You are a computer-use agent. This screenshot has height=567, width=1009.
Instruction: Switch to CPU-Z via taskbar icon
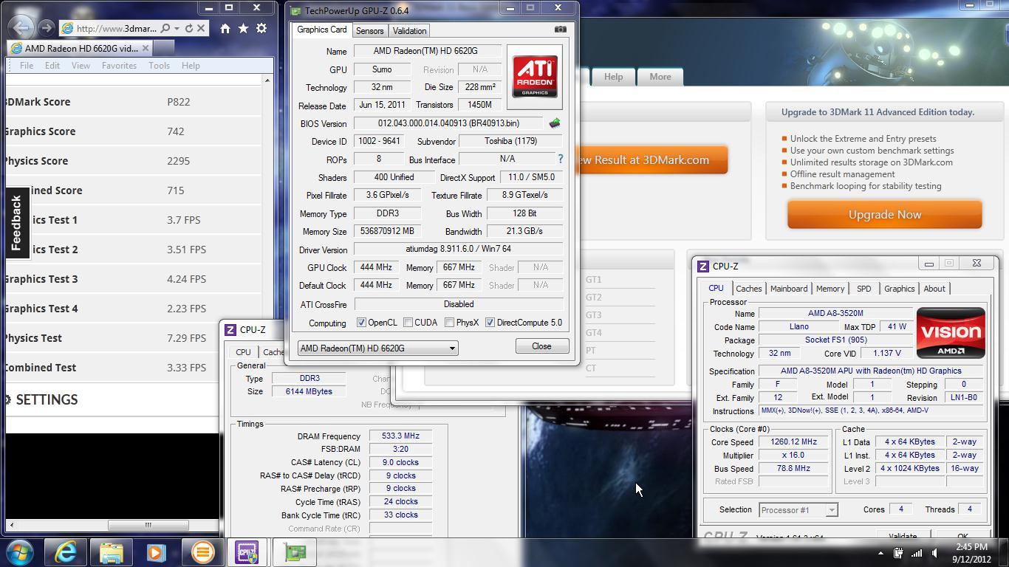(247, 552)
